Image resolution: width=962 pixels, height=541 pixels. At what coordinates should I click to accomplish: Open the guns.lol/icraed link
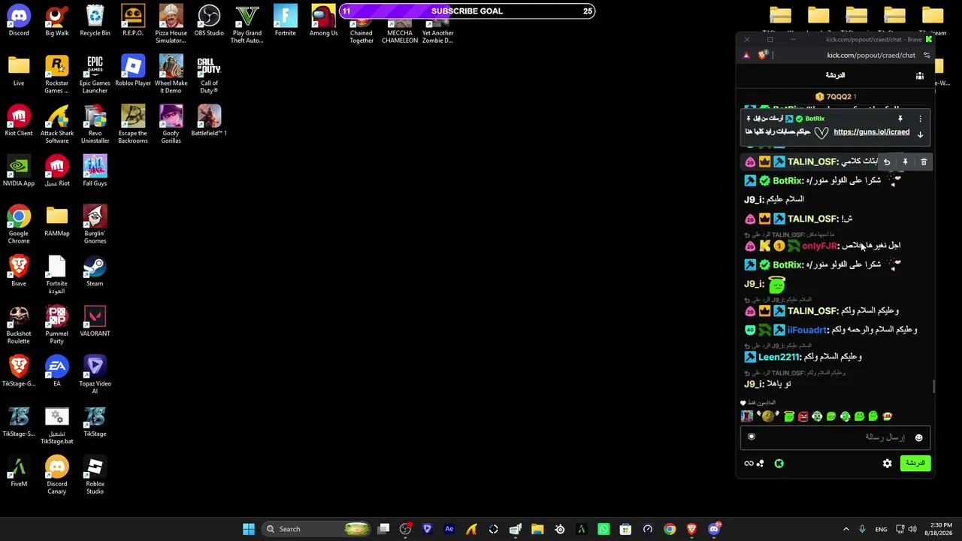click(871, 132)
